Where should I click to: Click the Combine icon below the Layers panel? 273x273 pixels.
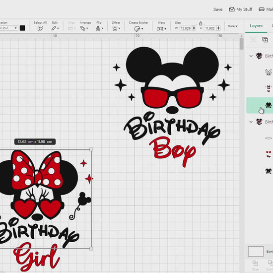point(271,263)
